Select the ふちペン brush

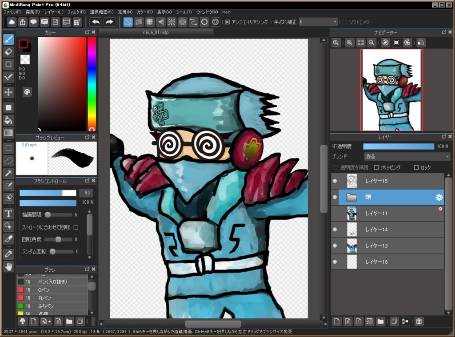tap(52, 306)
